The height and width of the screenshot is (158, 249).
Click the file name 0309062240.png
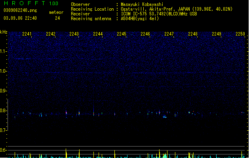click(20, 10)
